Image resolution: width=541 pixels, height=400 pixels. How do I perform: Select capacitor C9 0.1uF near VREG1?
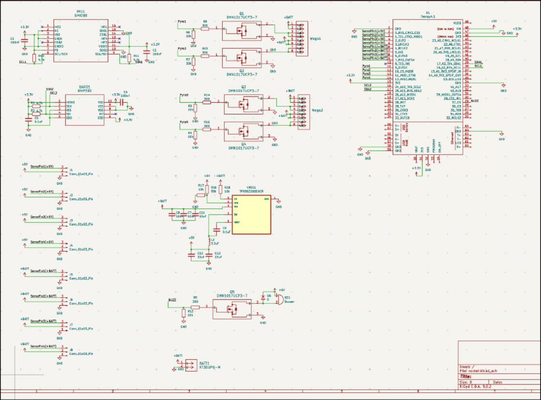pos(216,230)
